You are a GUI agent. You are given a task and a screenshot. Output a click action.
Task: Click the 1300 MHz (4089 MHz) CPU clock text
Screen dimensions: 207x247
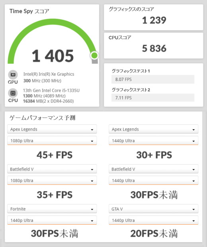[x=44, y=96]
